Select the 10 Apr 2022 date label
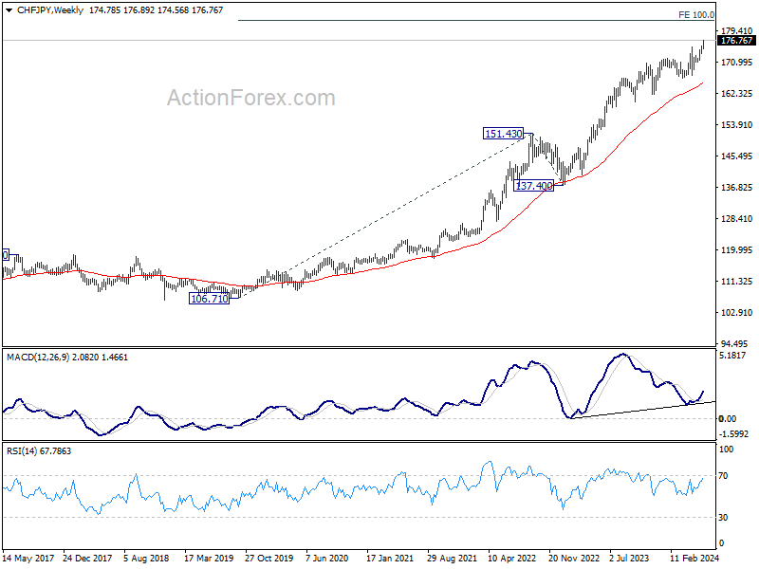 point(512,558)
